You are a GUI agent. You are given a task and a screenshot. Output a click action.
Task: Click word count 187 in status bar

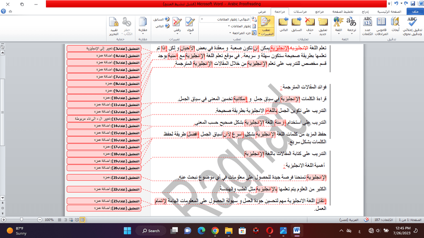pyautogui.click(x=383, y=220)
